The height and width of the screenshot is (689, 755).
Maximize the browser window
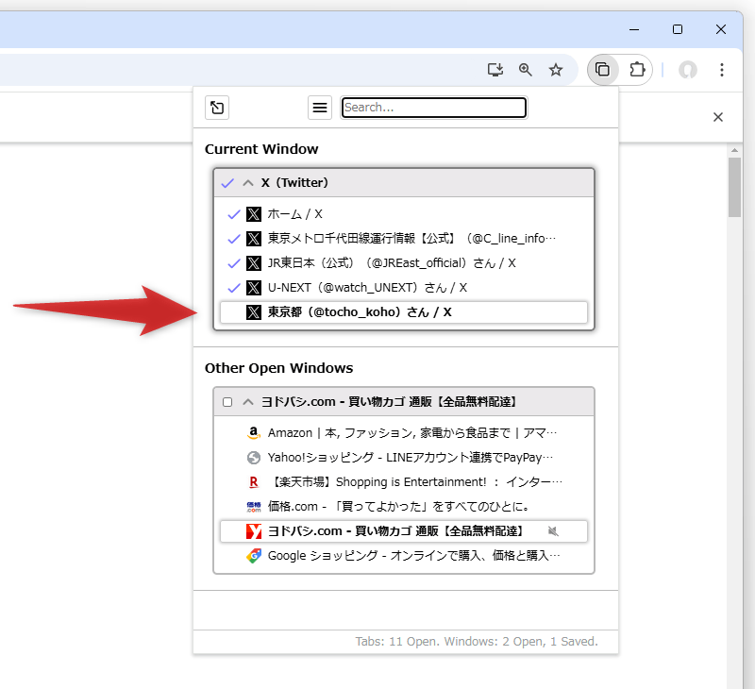coord(678,29)
